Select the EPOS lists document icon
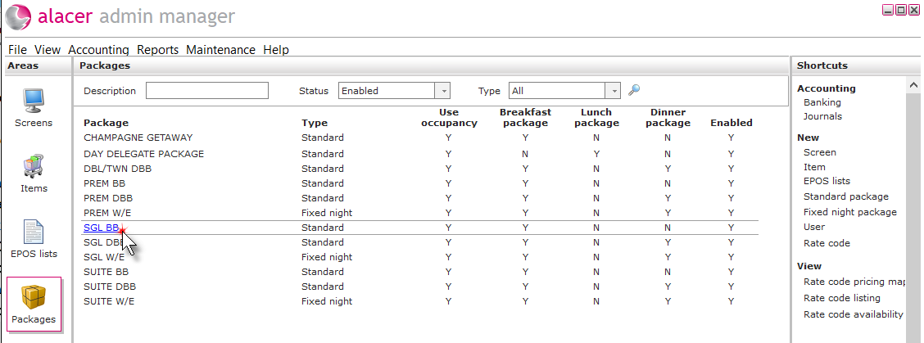Image resolution: width=924 pixels, height=343 pixels. [34, 232]
